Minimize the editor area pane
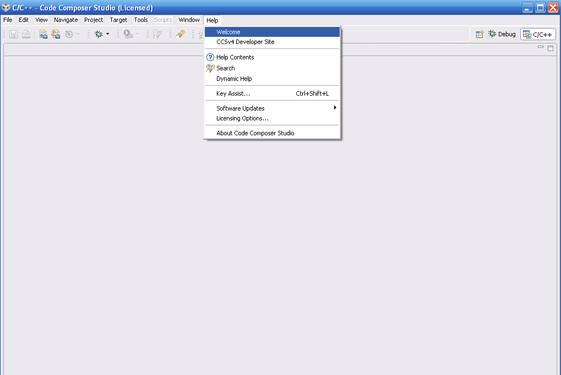This screenshot has width=561, height=375. [x=541, y=47]
